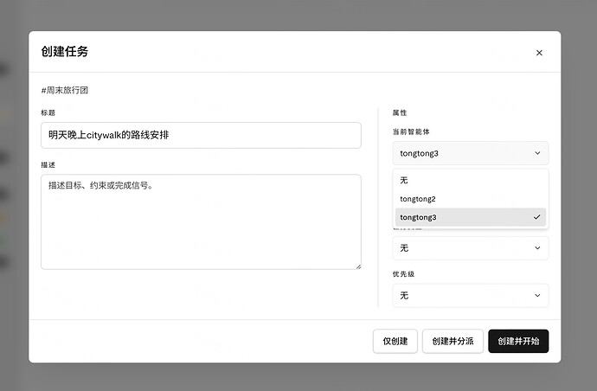597x391 pixels.
Task: Click the 仅创建 button
Action: [x=395, y=341]
